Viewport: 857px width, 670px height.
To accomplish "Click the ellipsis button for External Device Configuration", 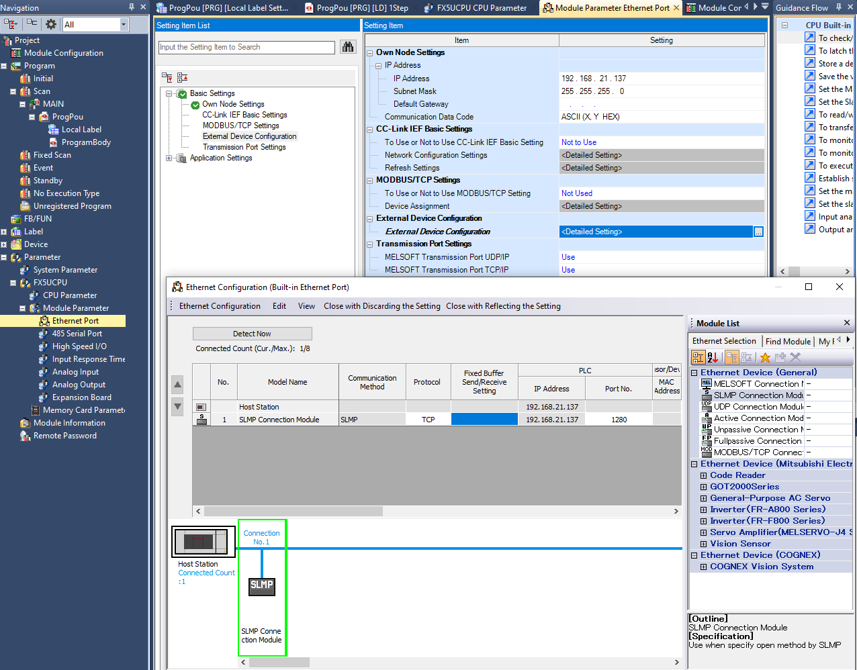I will coord(758,232).
